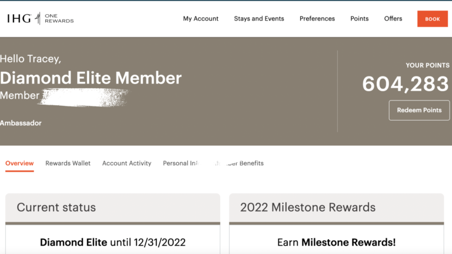Screen dimensions: 452x254
Task: Click the Current status card header
Action: click(113, 208)
